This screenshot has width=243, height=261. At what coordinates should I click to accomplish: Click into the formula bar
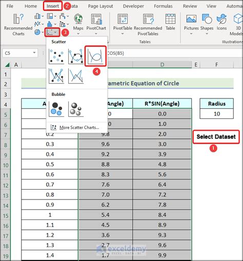pos(174,53)
